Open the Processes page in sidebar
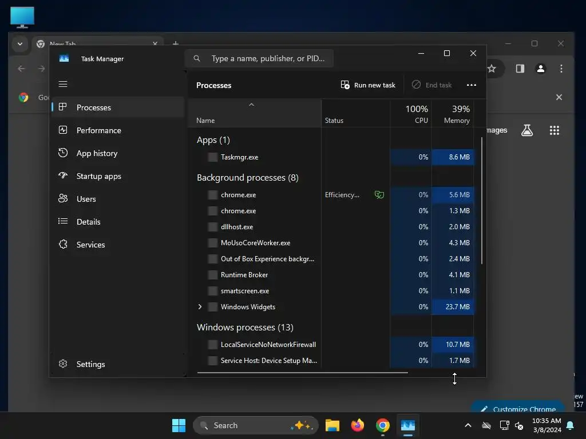Image resolution: width=586 pixels, height=439 pixels. coord(118,107)
